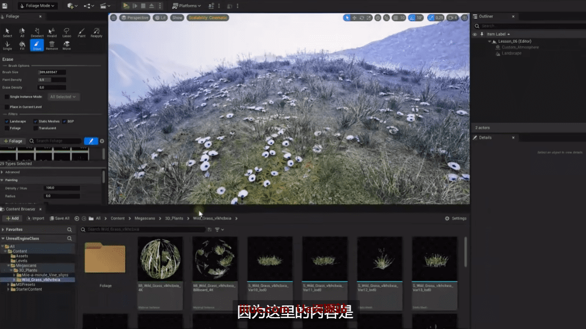
Task: Click the Save All button
Action: tap(59, 218)
